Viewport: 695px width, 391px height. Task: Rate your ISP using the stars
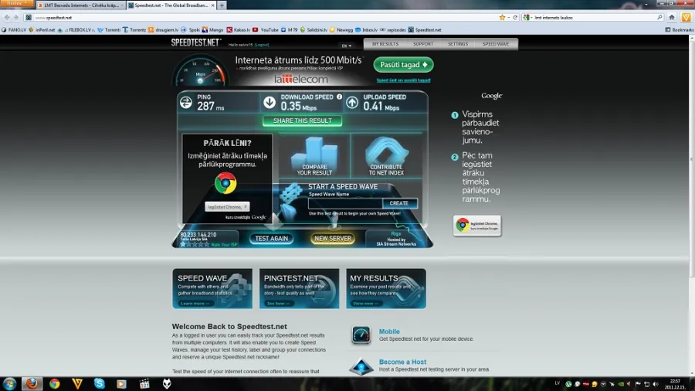click(x=195, y=244)
